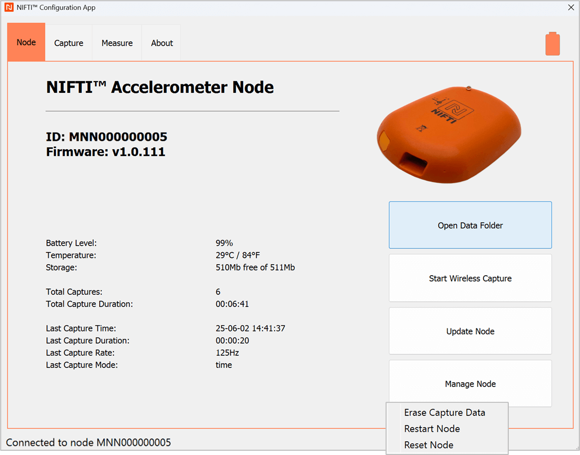Viewport: 580px width, 455px height.
Task: Click the Last Capture Time: label
Action: pos(81,328)
